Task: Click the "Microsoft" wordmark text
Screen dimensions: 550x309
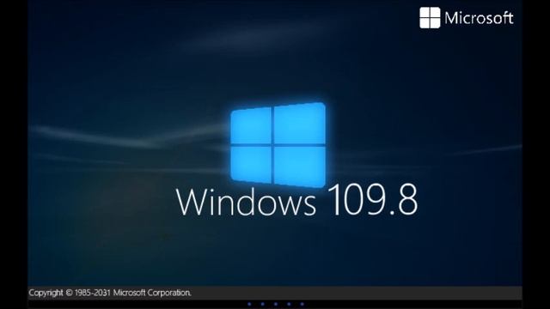Action: (x=480, y=18)
